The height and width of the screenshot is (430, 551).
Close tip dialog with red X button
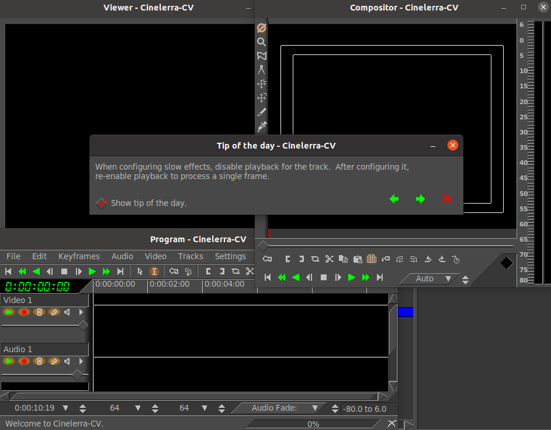pos(447,199)
